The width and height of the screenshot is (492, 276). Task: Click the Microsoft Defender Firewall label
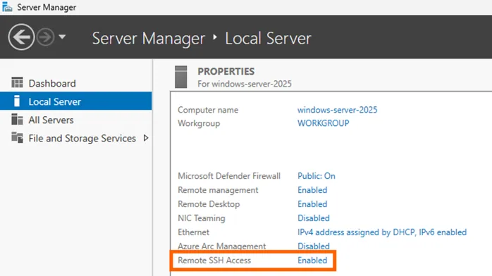229,176
